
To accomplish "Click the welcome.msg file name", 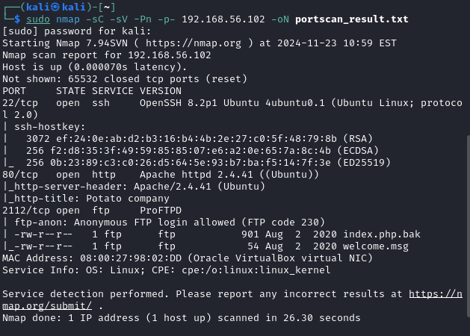I will click(x=376, y=246).
